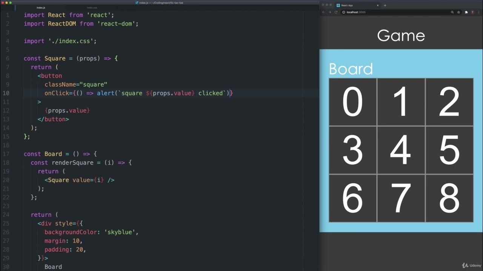Click the Game heading in the browser

[x=401, y=36]
